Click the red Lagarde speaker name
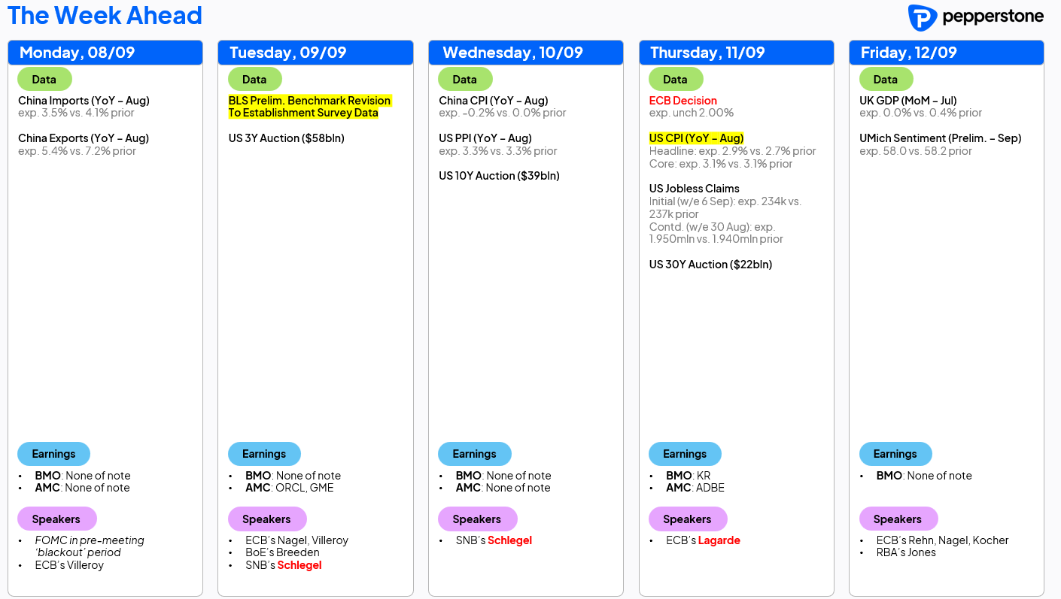The width and height of the screenshot is (1061, 599). [x=719, y=540]
